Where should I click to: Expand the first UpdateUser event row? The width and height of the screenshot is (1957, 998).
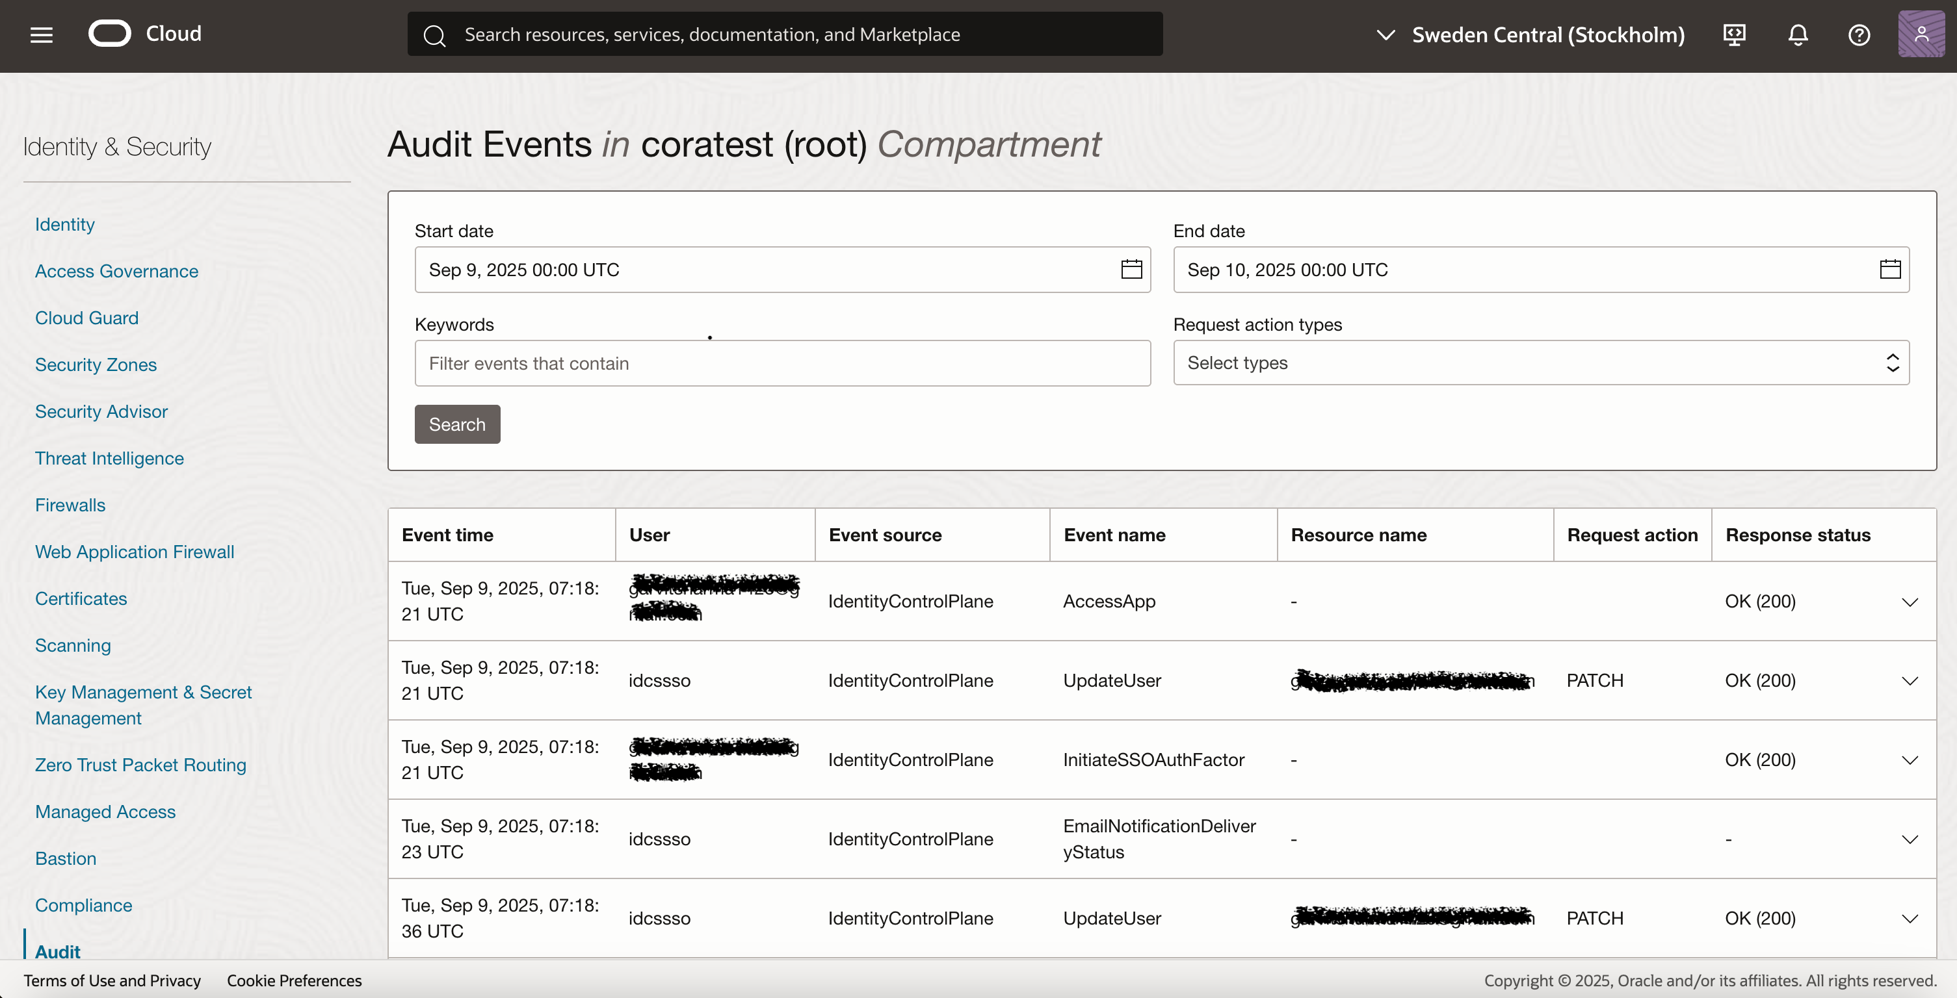pyautogui.click(x=1909, y=681)
